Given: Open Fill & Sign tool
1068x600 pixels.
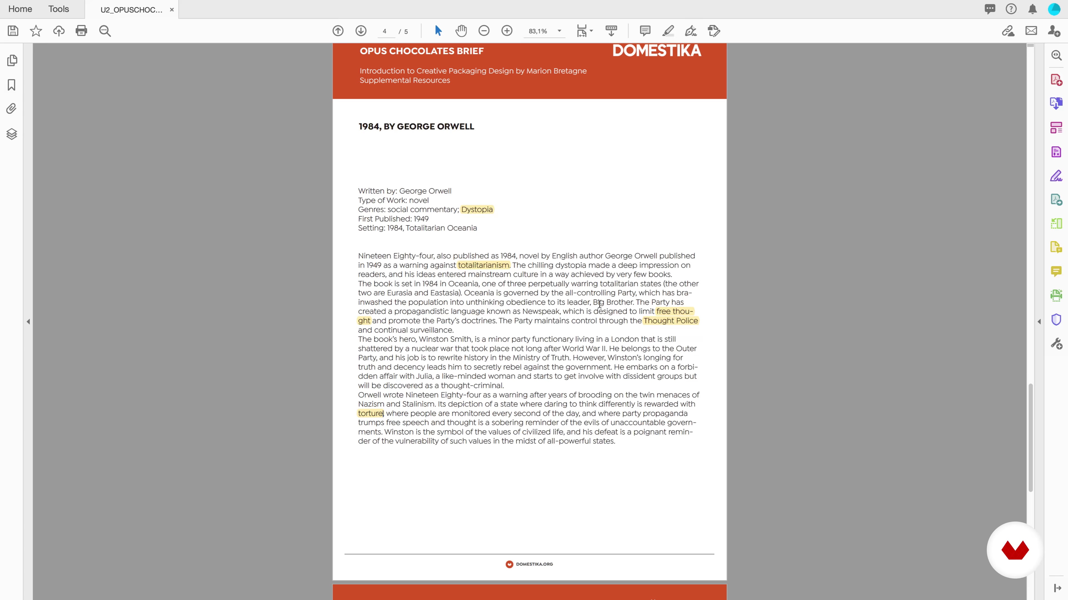Looking at the screenshot, I should coord(1056,176).
